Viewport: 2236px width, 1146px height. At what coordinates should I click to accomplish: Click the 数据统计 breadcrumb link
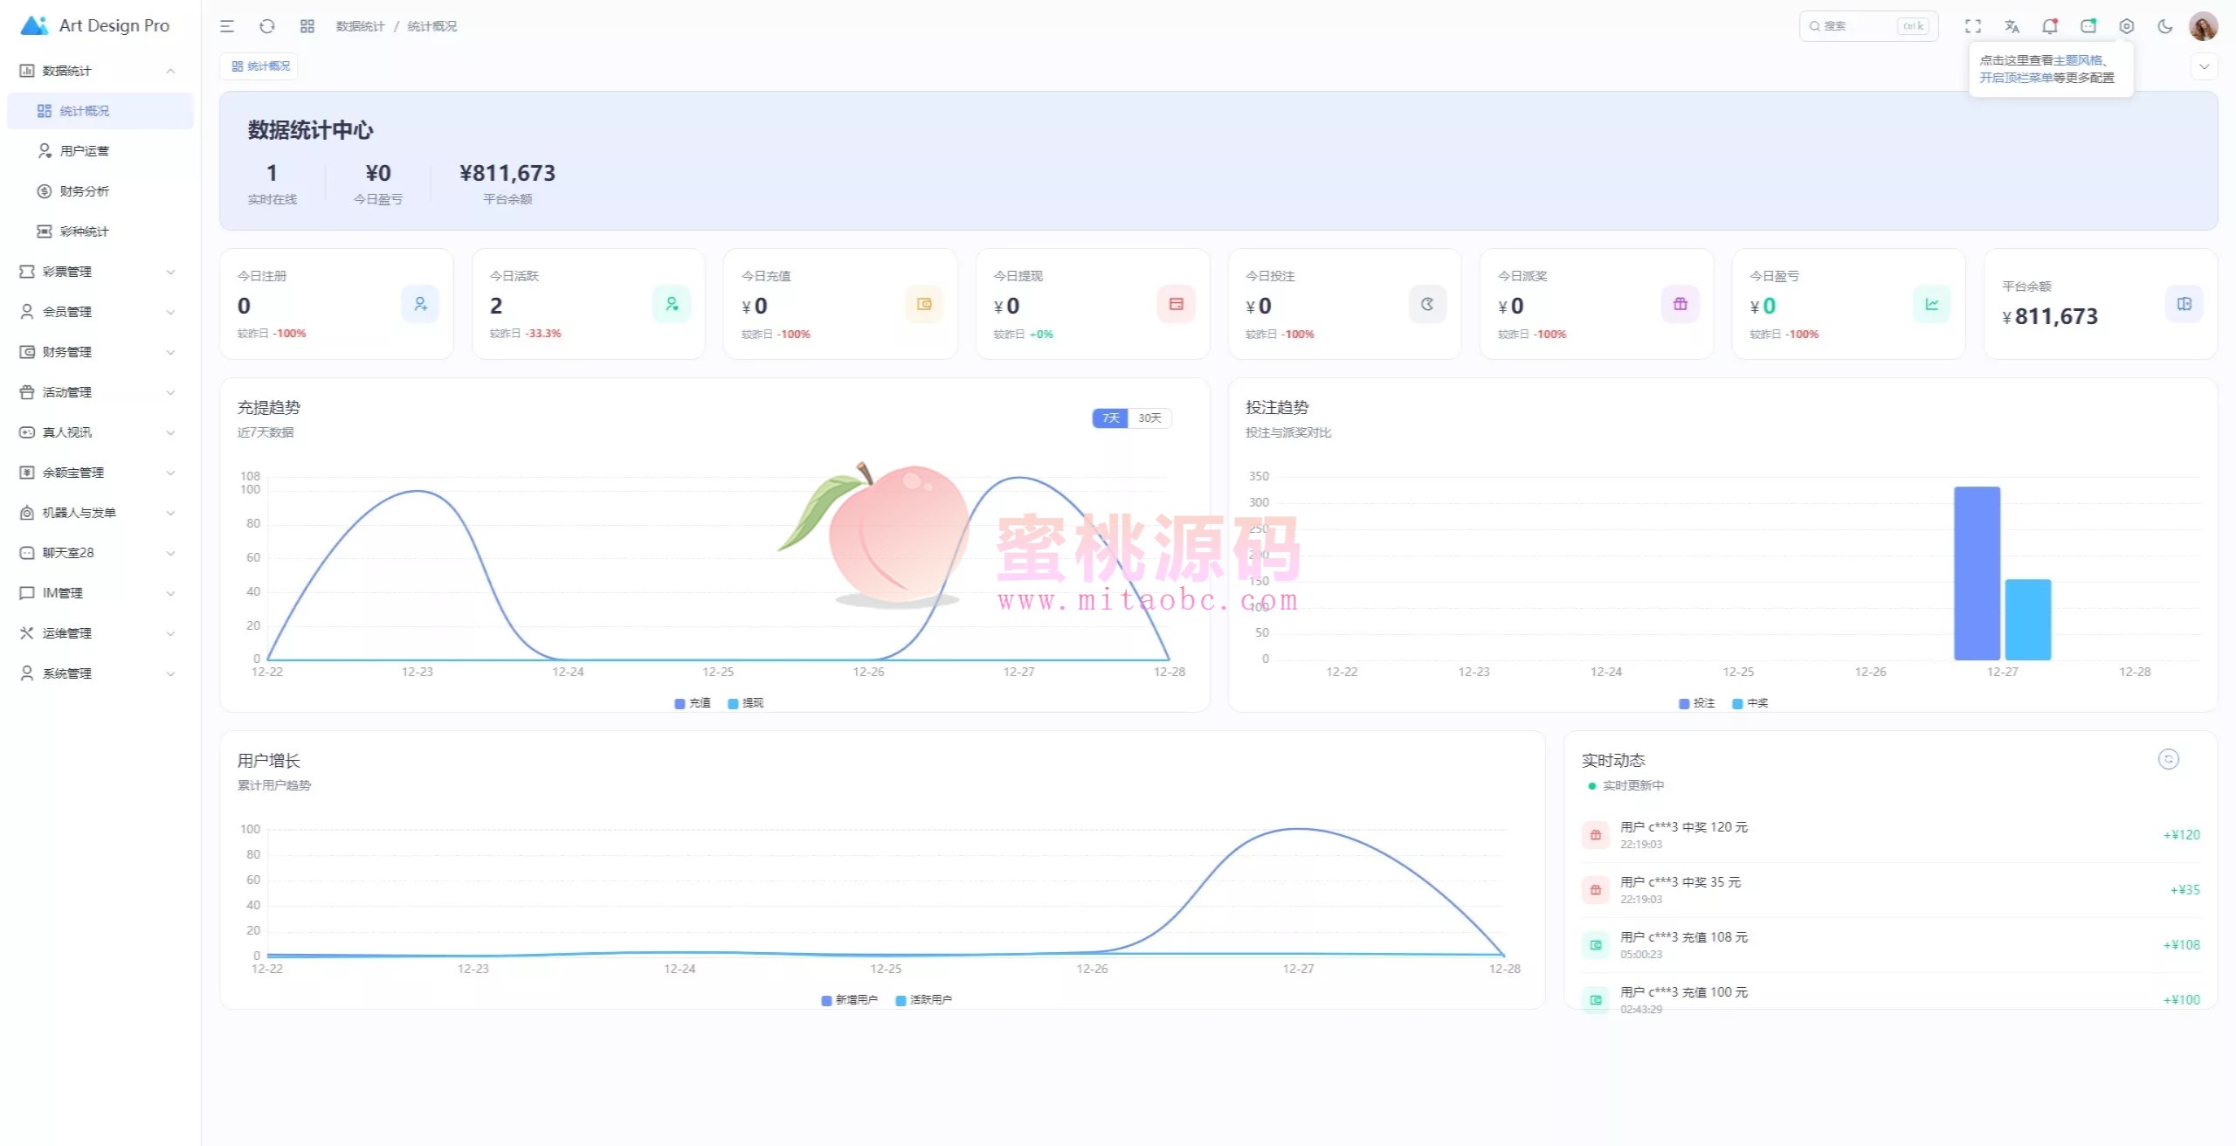coord(360,26)
